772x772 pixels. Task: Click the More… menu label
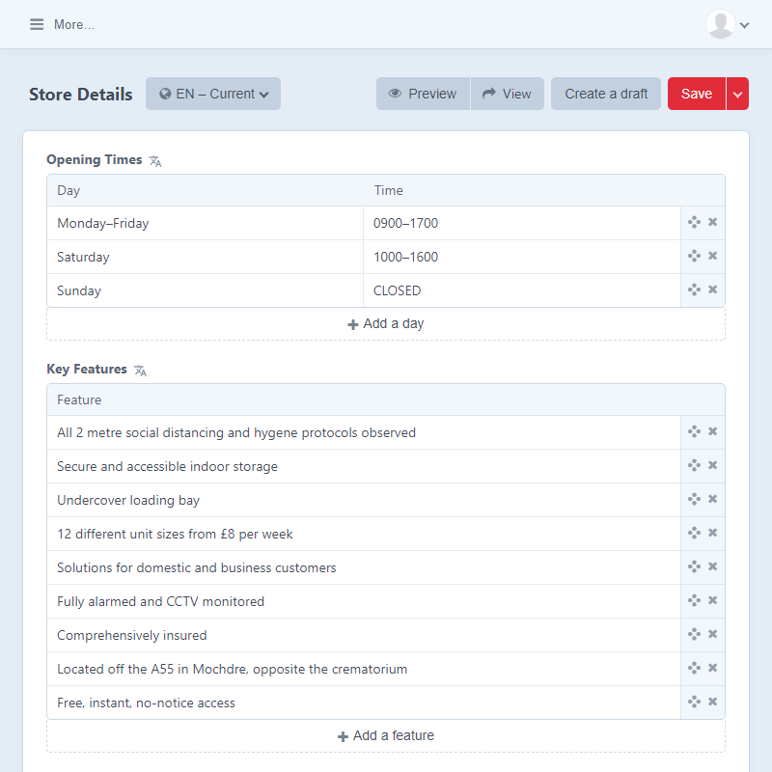point(74,25)
